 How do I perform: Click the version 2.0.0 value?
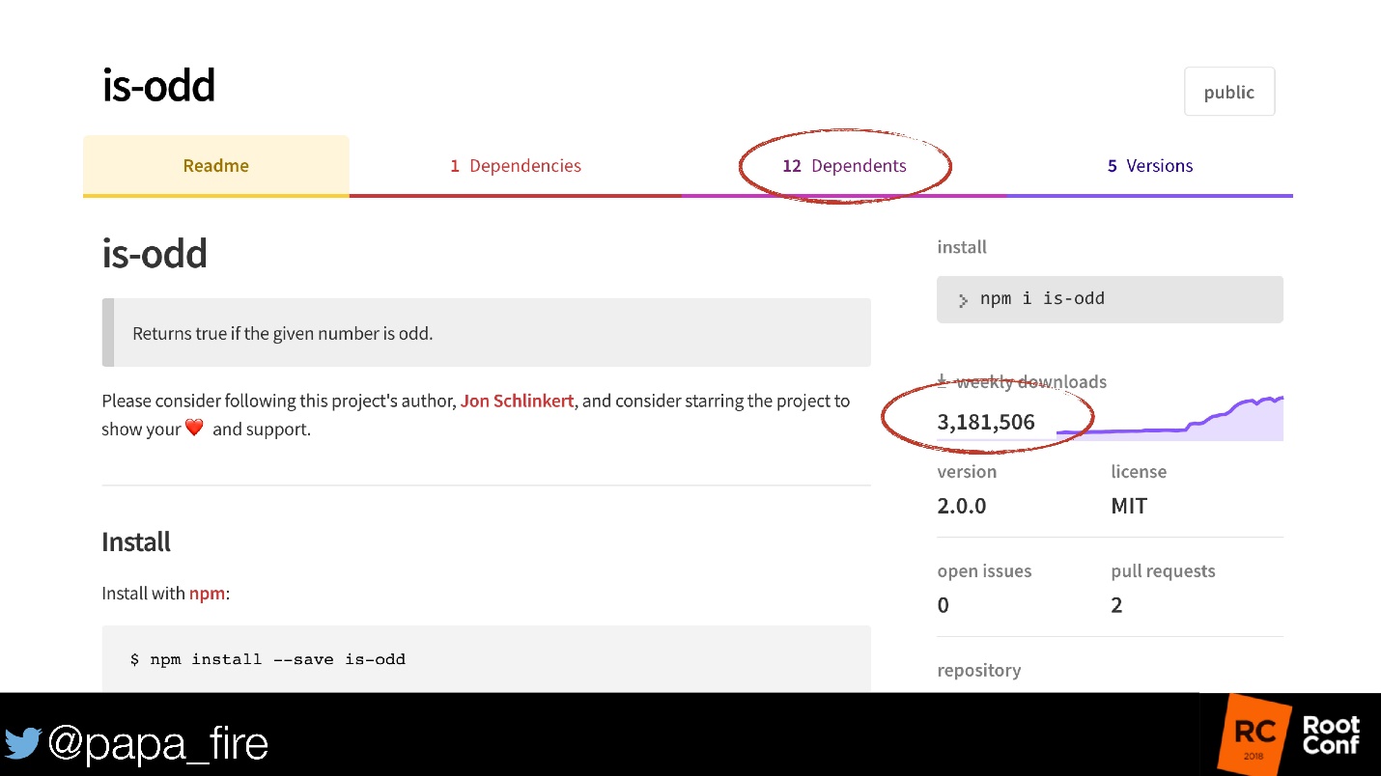pyautogui.click(x=962, y=506)
